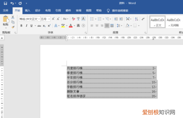Click the Text Effects glowing A icon
183x118 pixels.
point(56,26)
